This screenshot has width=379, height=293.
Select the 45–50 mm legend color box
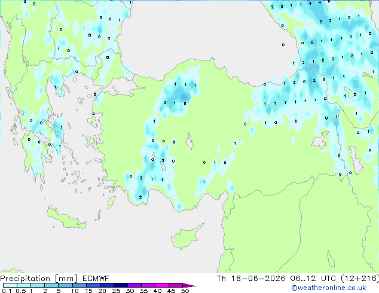tap(176, 285)
